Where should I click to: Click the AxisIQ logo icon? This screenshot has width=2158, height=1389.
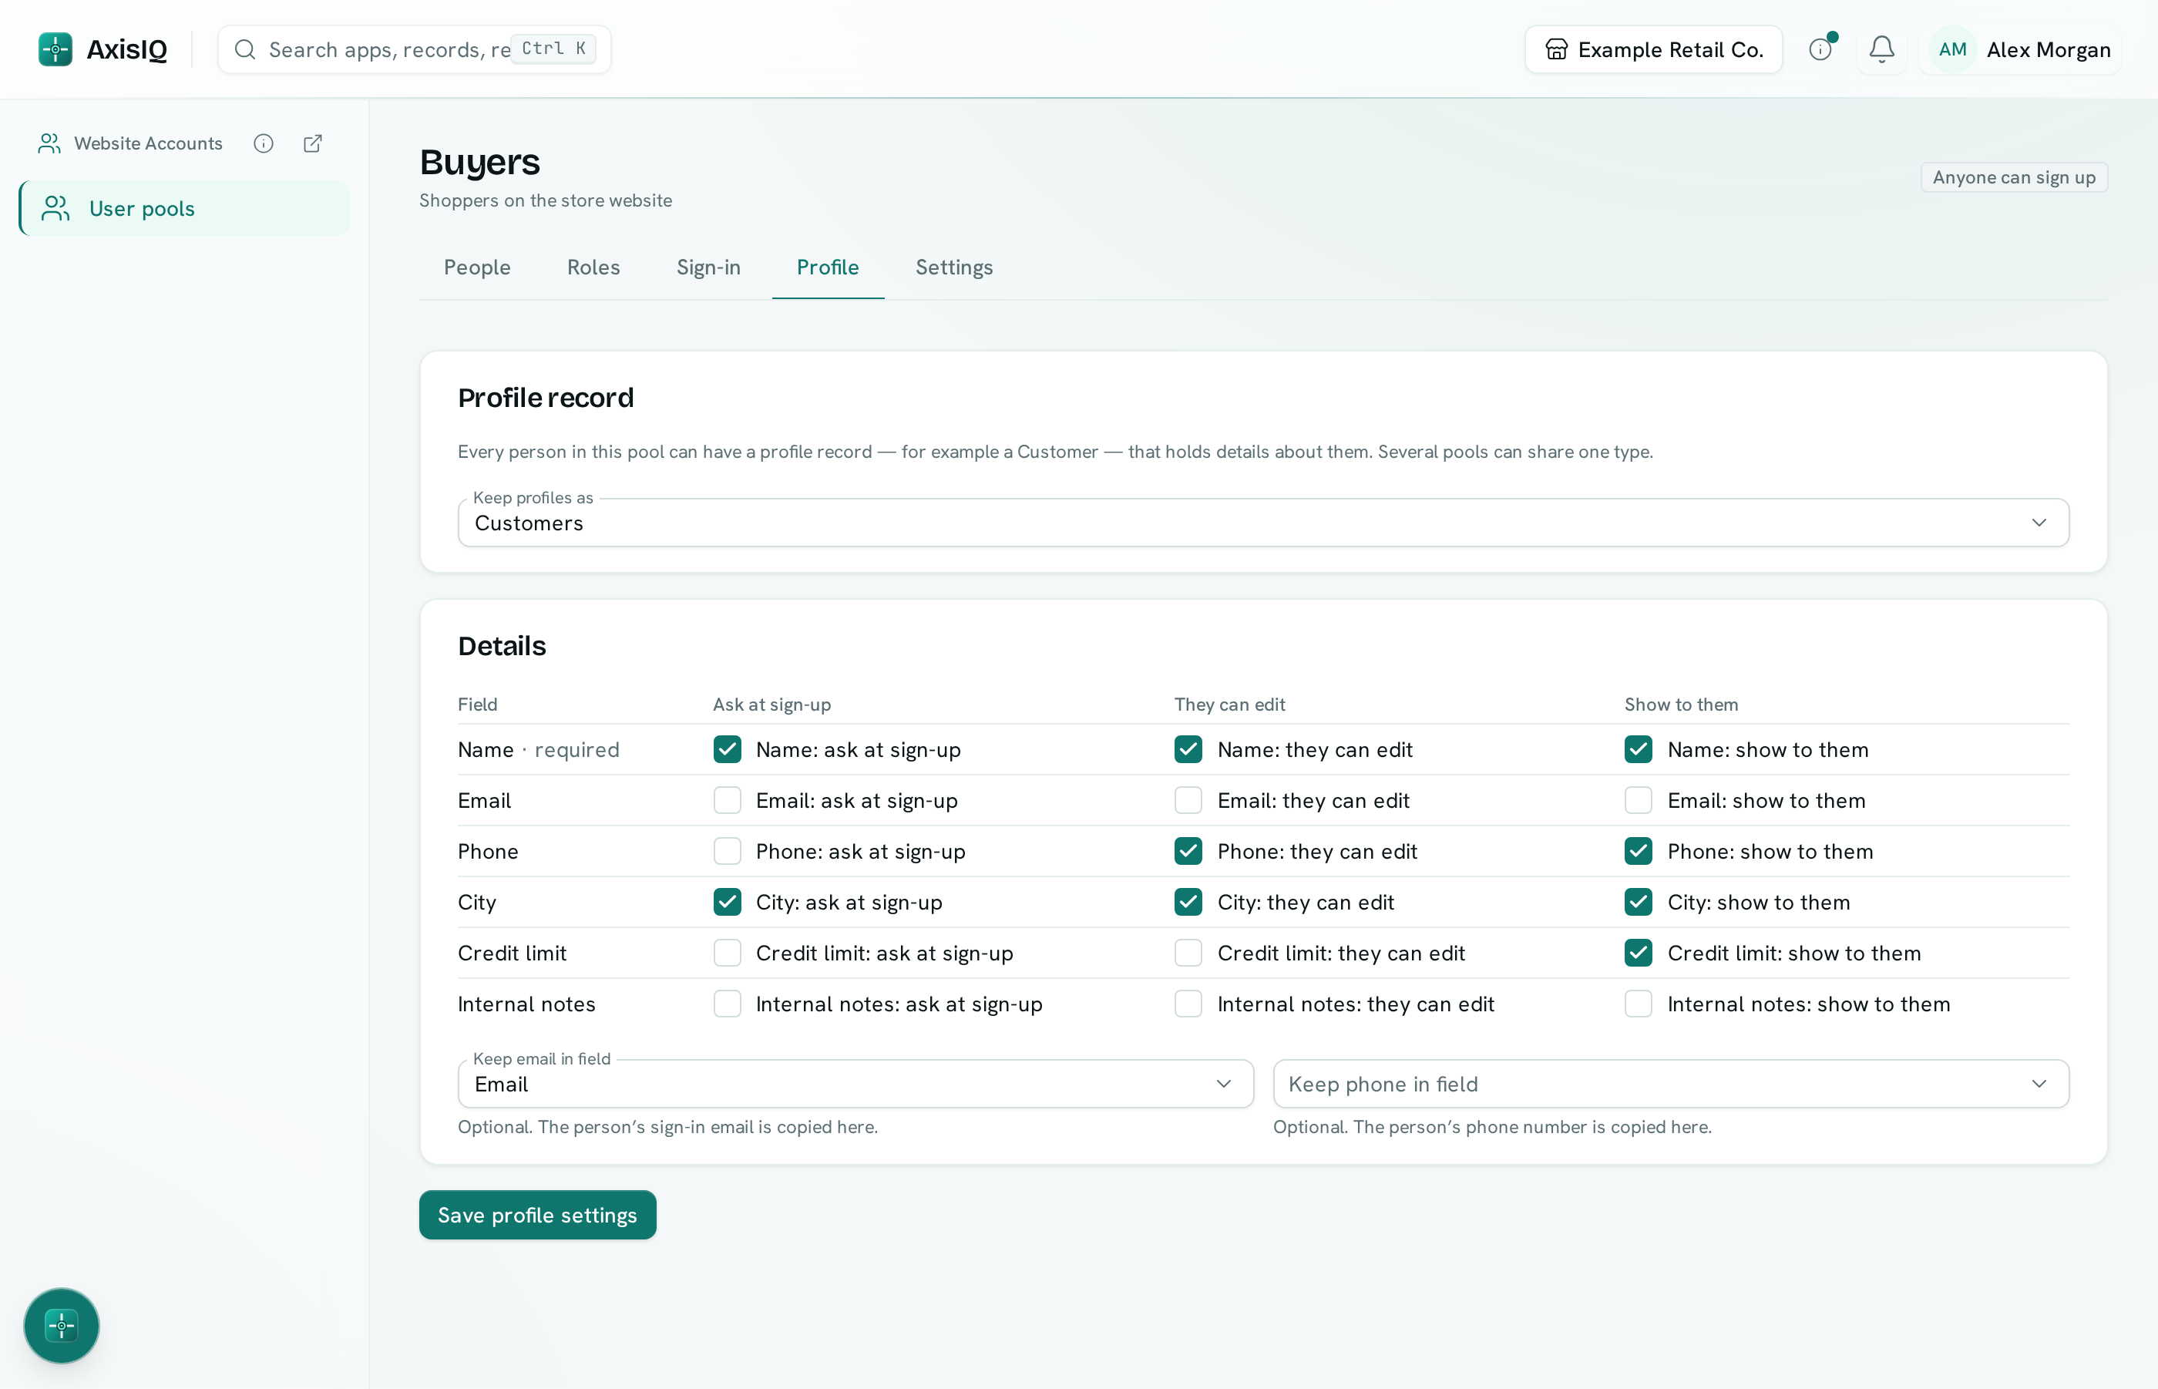55,49
